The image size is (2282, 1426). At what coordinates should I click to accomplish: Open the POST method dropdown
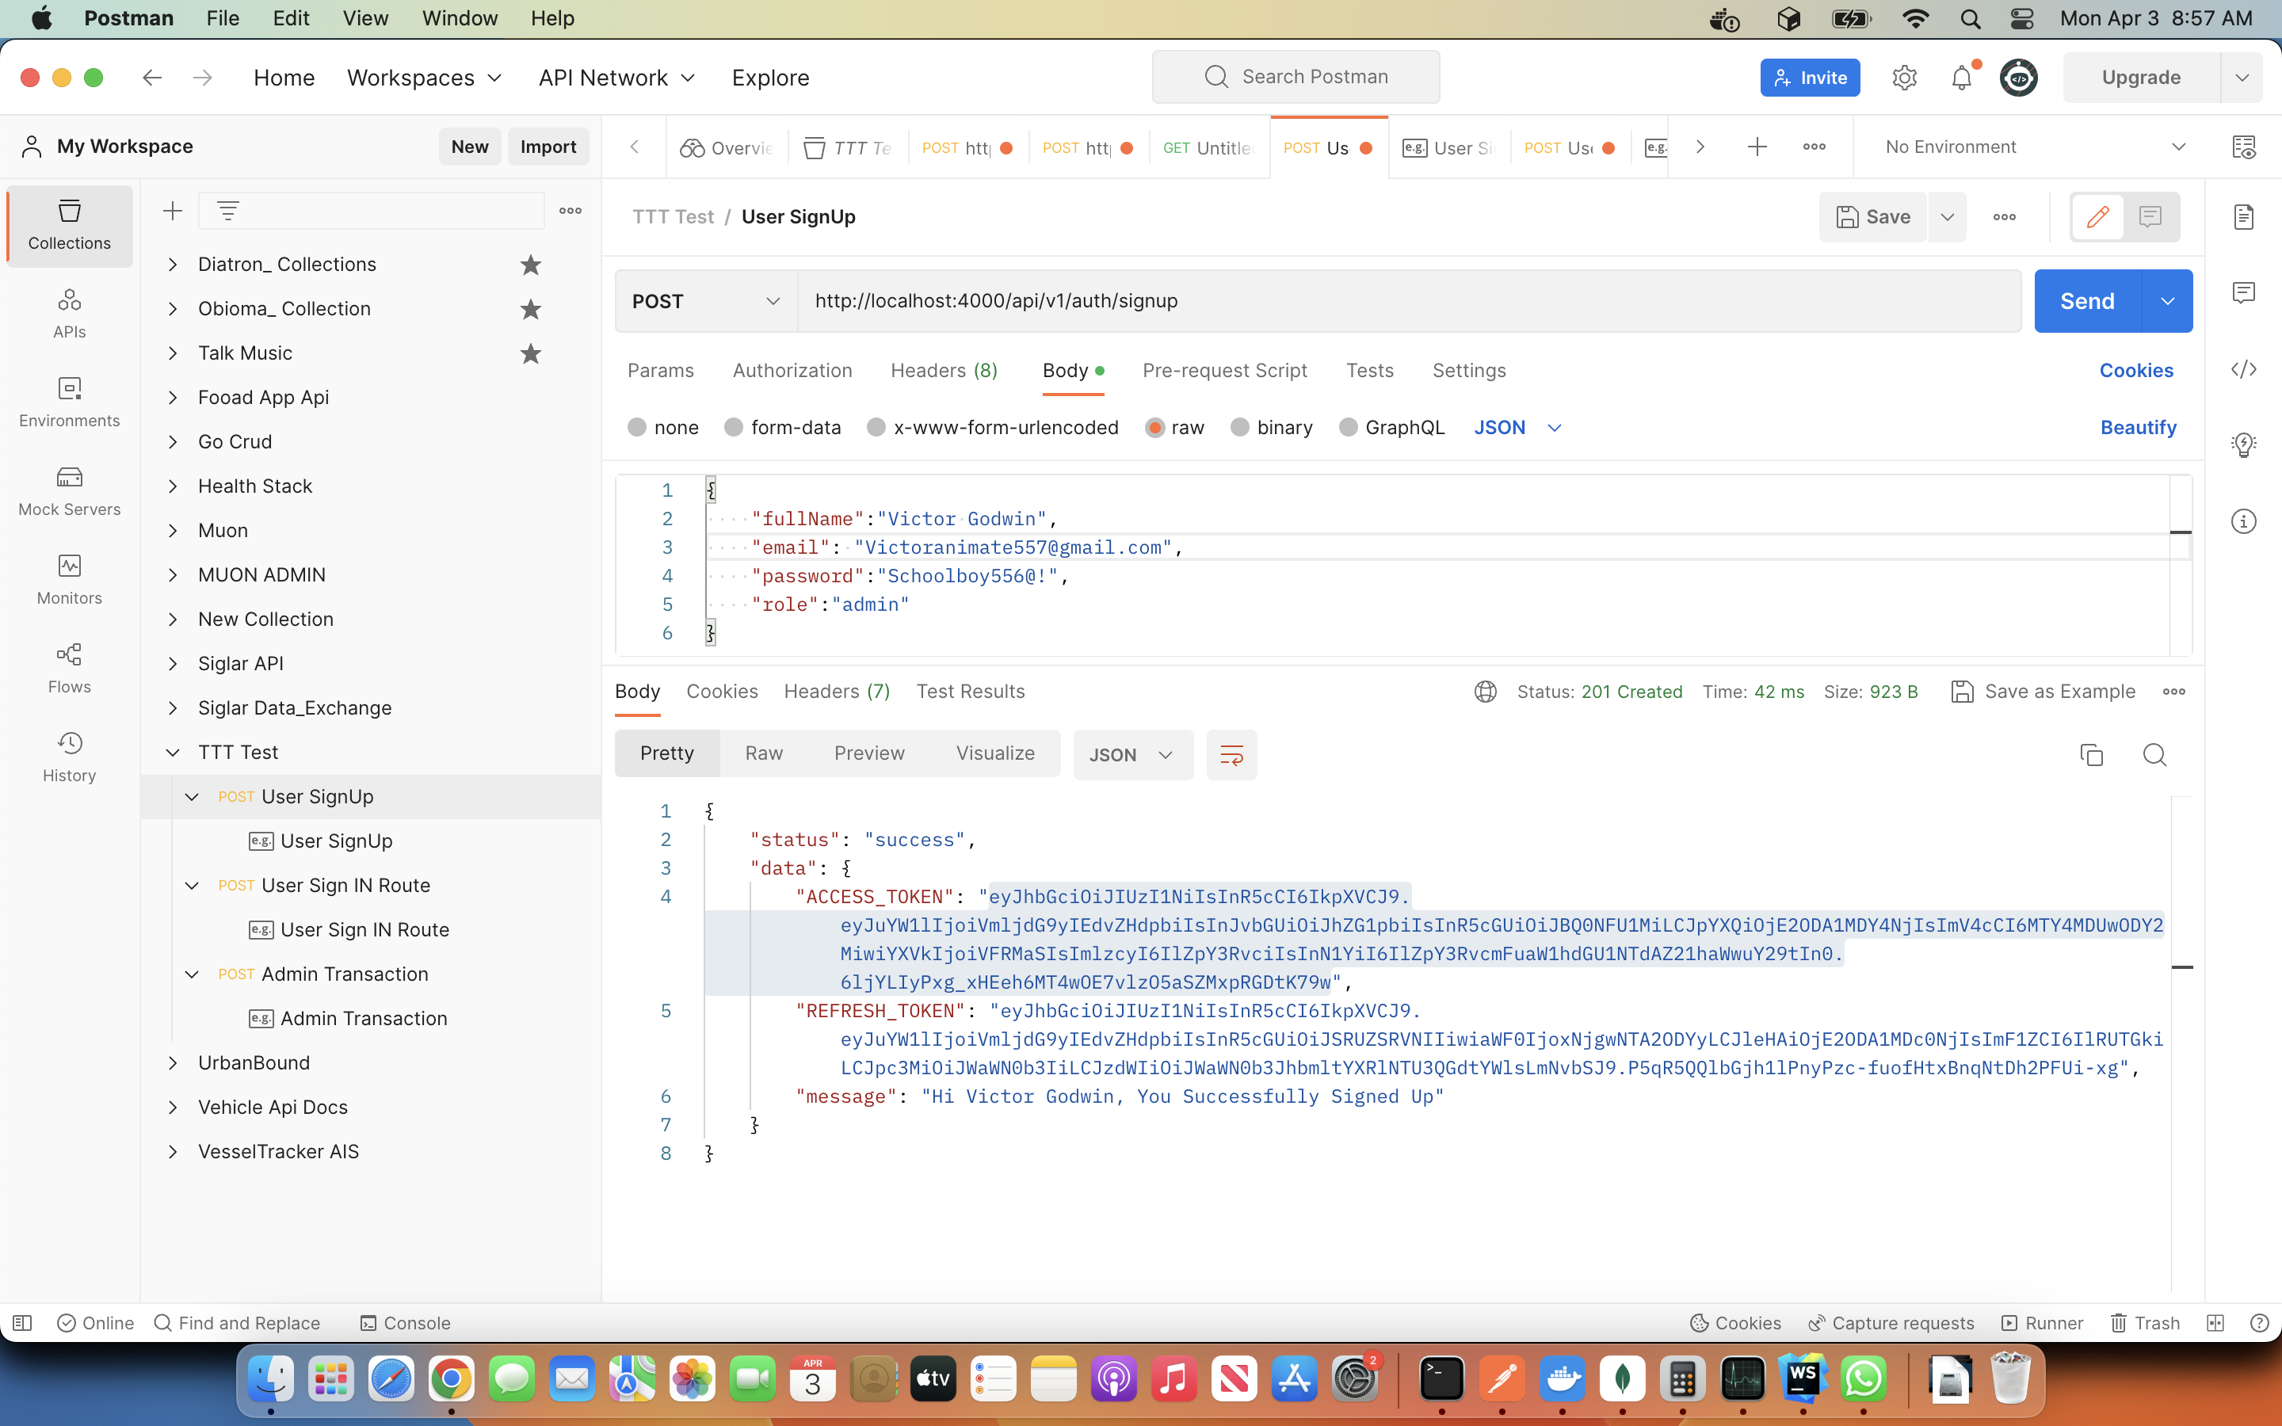[x=706, y=301]
